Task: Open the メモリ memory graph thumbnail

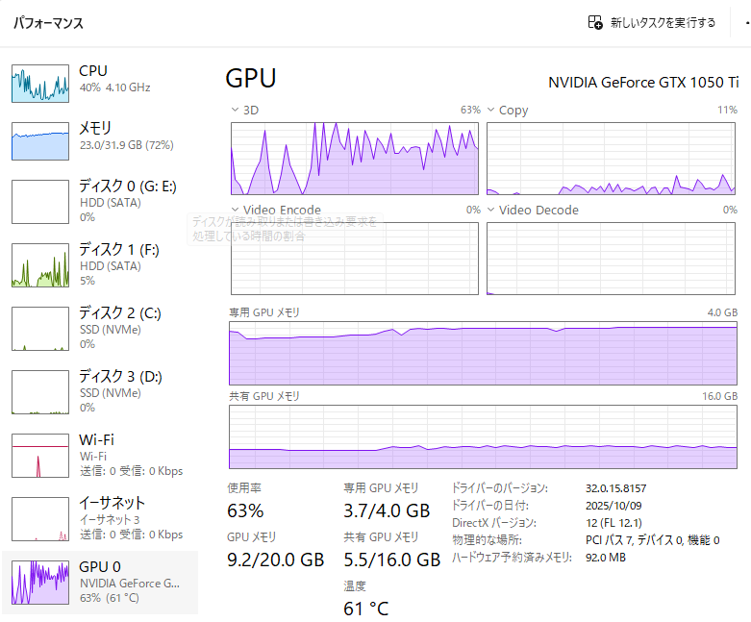Action: tap(39, 140)
